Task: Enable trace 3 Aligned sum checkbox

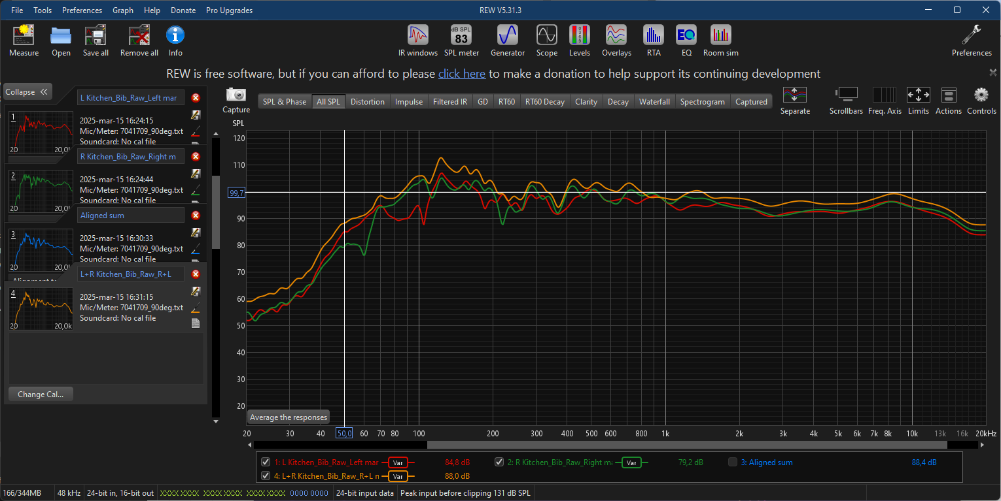Action: tap(733, 462)
